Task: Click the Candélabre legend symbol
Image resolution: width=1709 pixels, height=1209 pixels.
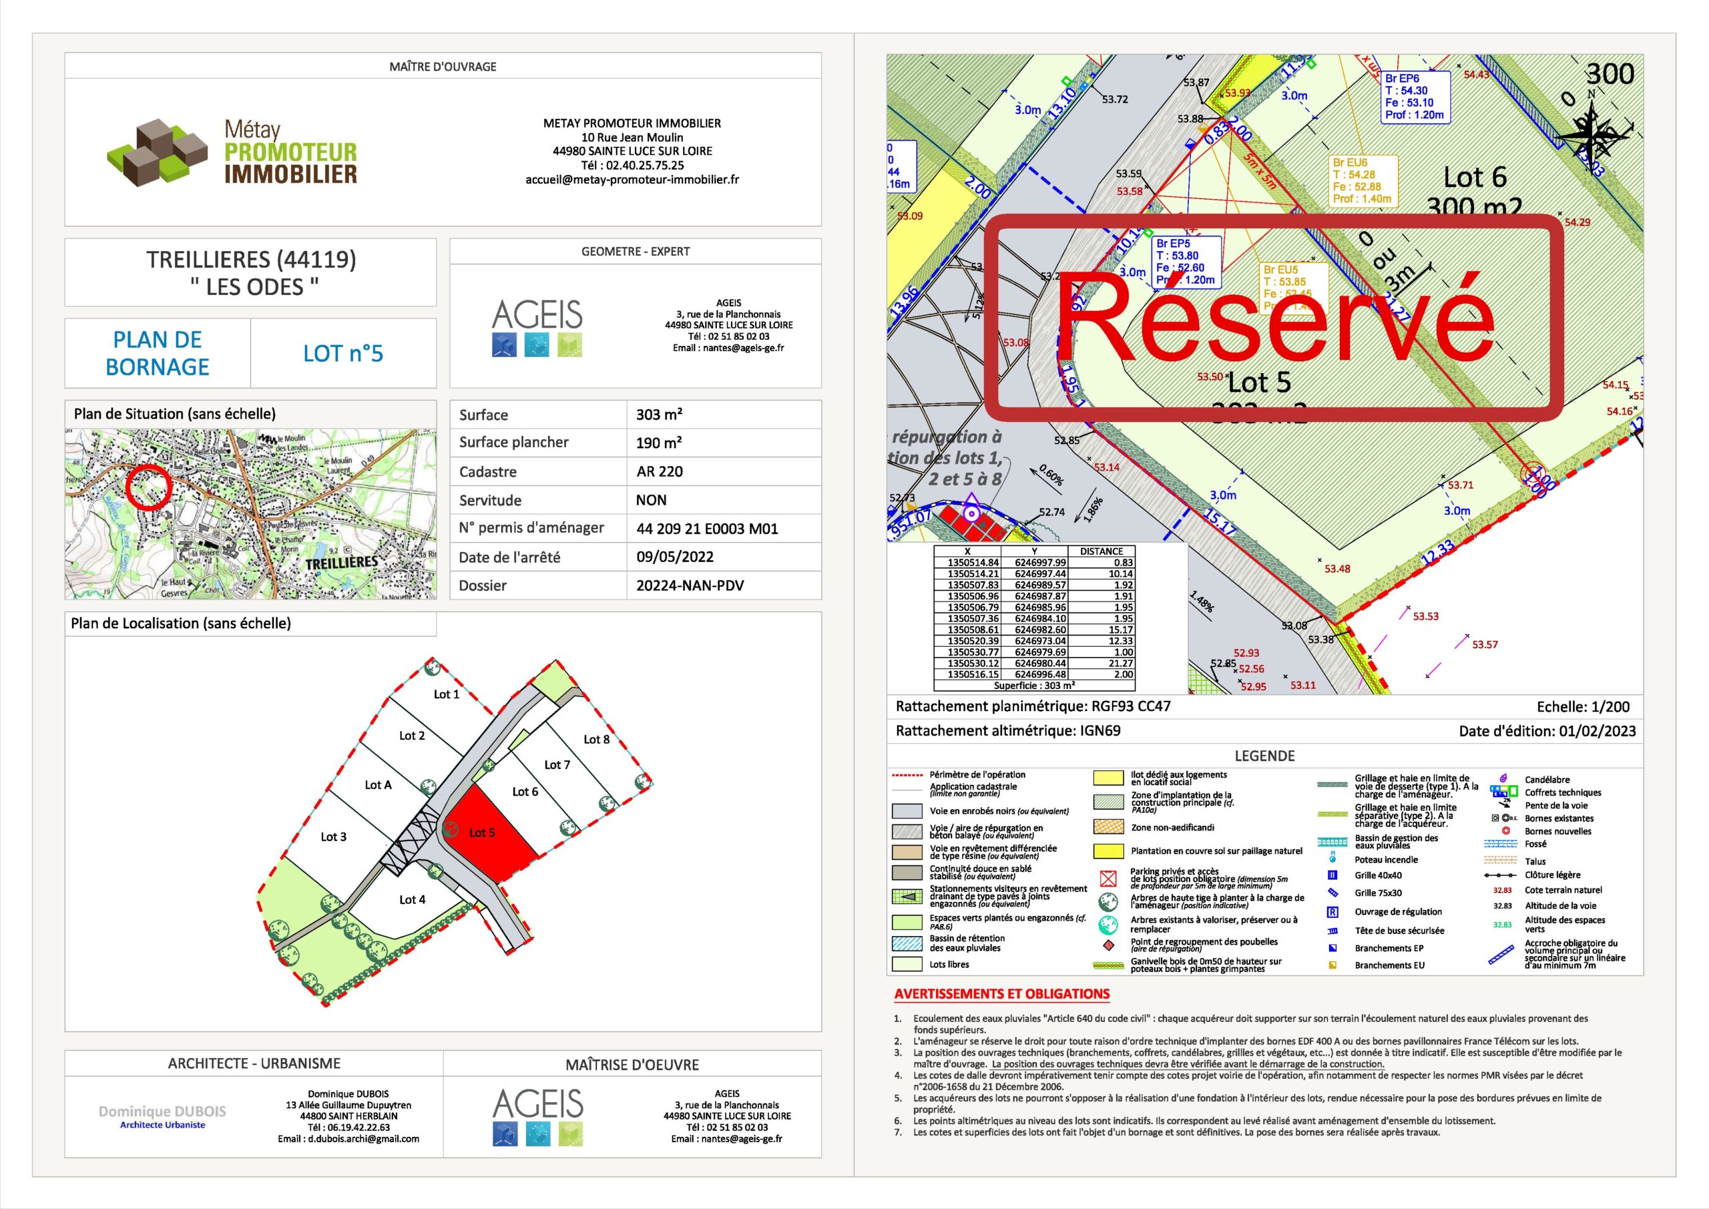Action: pos(1502,778)
